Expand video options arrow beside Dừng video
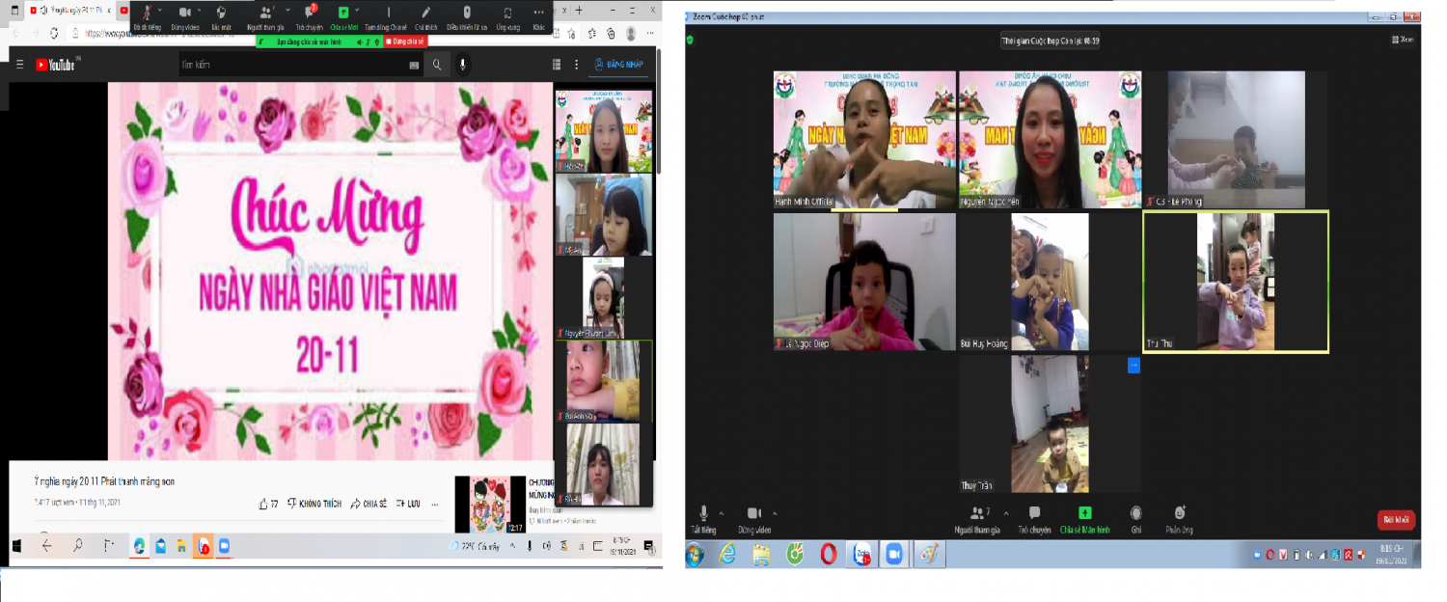 point(773,513)
